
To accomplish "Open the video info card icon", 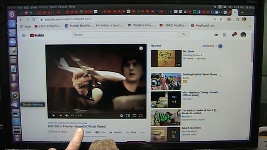I will tap(141, 48).
